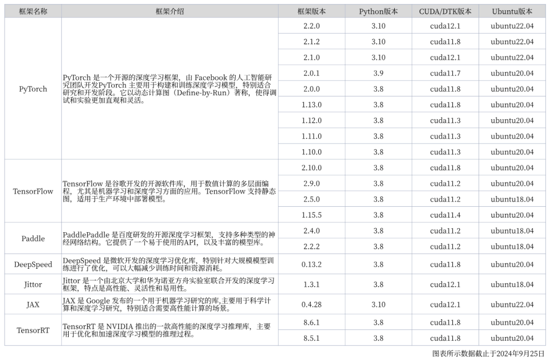Click the PyTorch description paragraph
This screenshot has width=550, height=363.
170,89
